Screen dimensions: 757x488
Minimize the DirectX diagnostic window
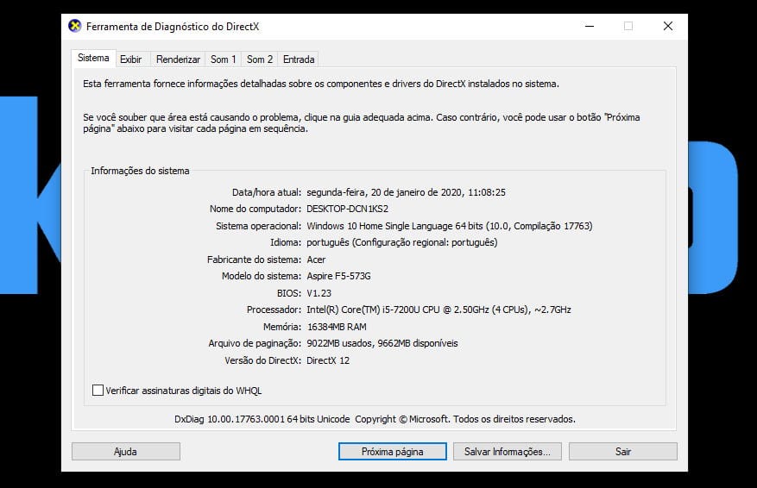[x=590, y=26]
